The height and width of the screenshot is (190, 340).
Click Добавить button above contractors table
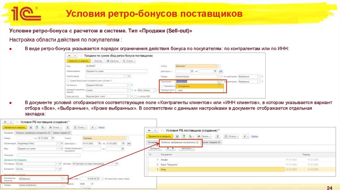[x=155, y=149]
